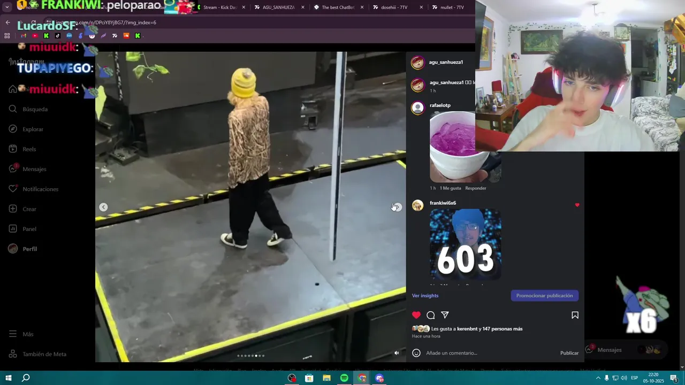Click the Promocionar publicación button
This screenshot has height=385, width=685.
[x=544, y=296]
